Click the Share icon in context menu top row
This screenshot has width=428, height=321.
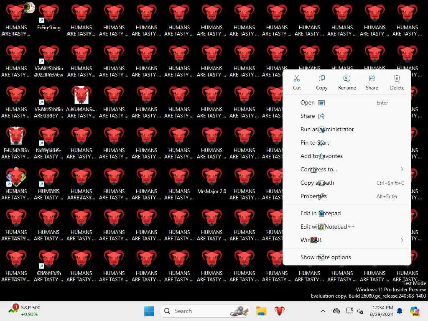tap(372, 79)
